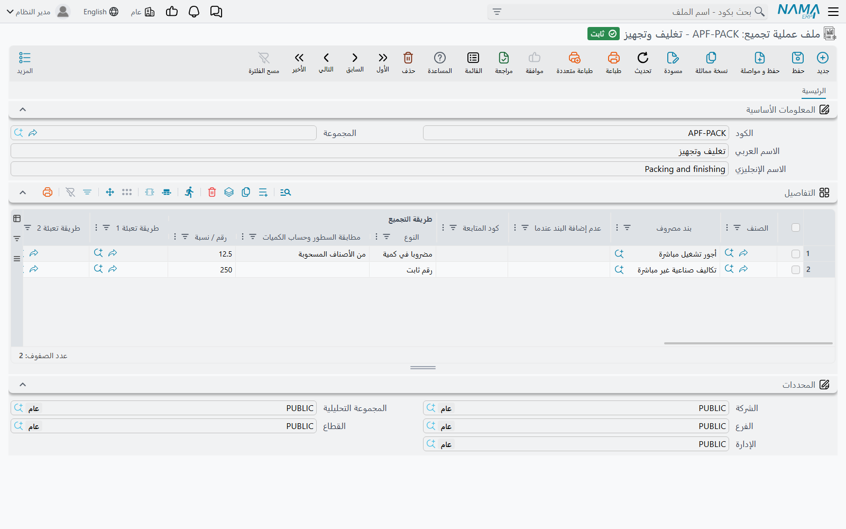846x529 pixels.
Task: Go to التالي next record
Action: (x=326, y=58)
